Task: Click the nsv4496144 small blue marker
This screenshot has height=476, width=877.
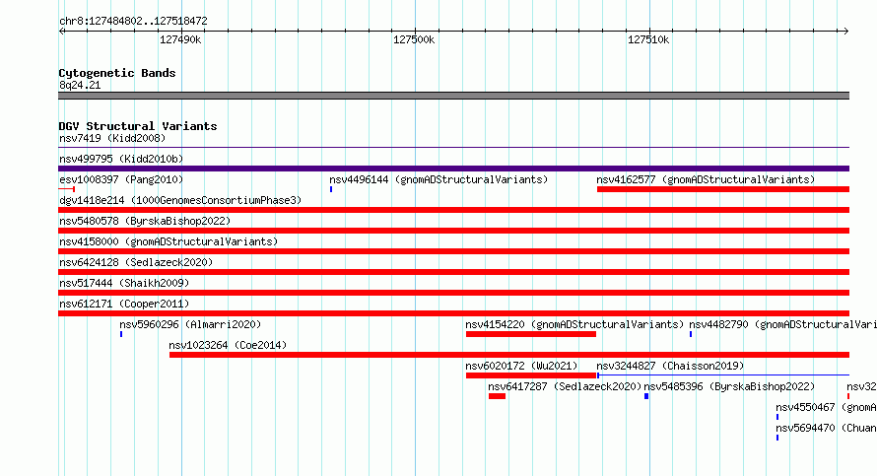Action: coord(331,189)
